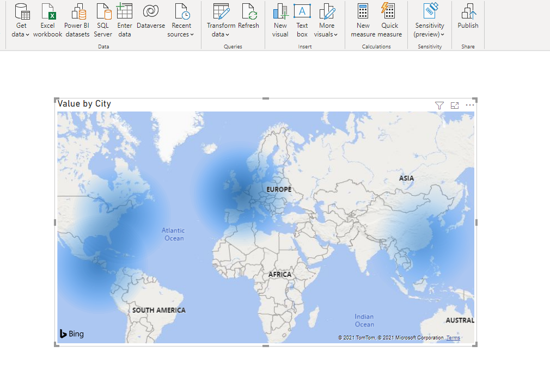Click the Indian Ocean label

(x=364, y=320)
